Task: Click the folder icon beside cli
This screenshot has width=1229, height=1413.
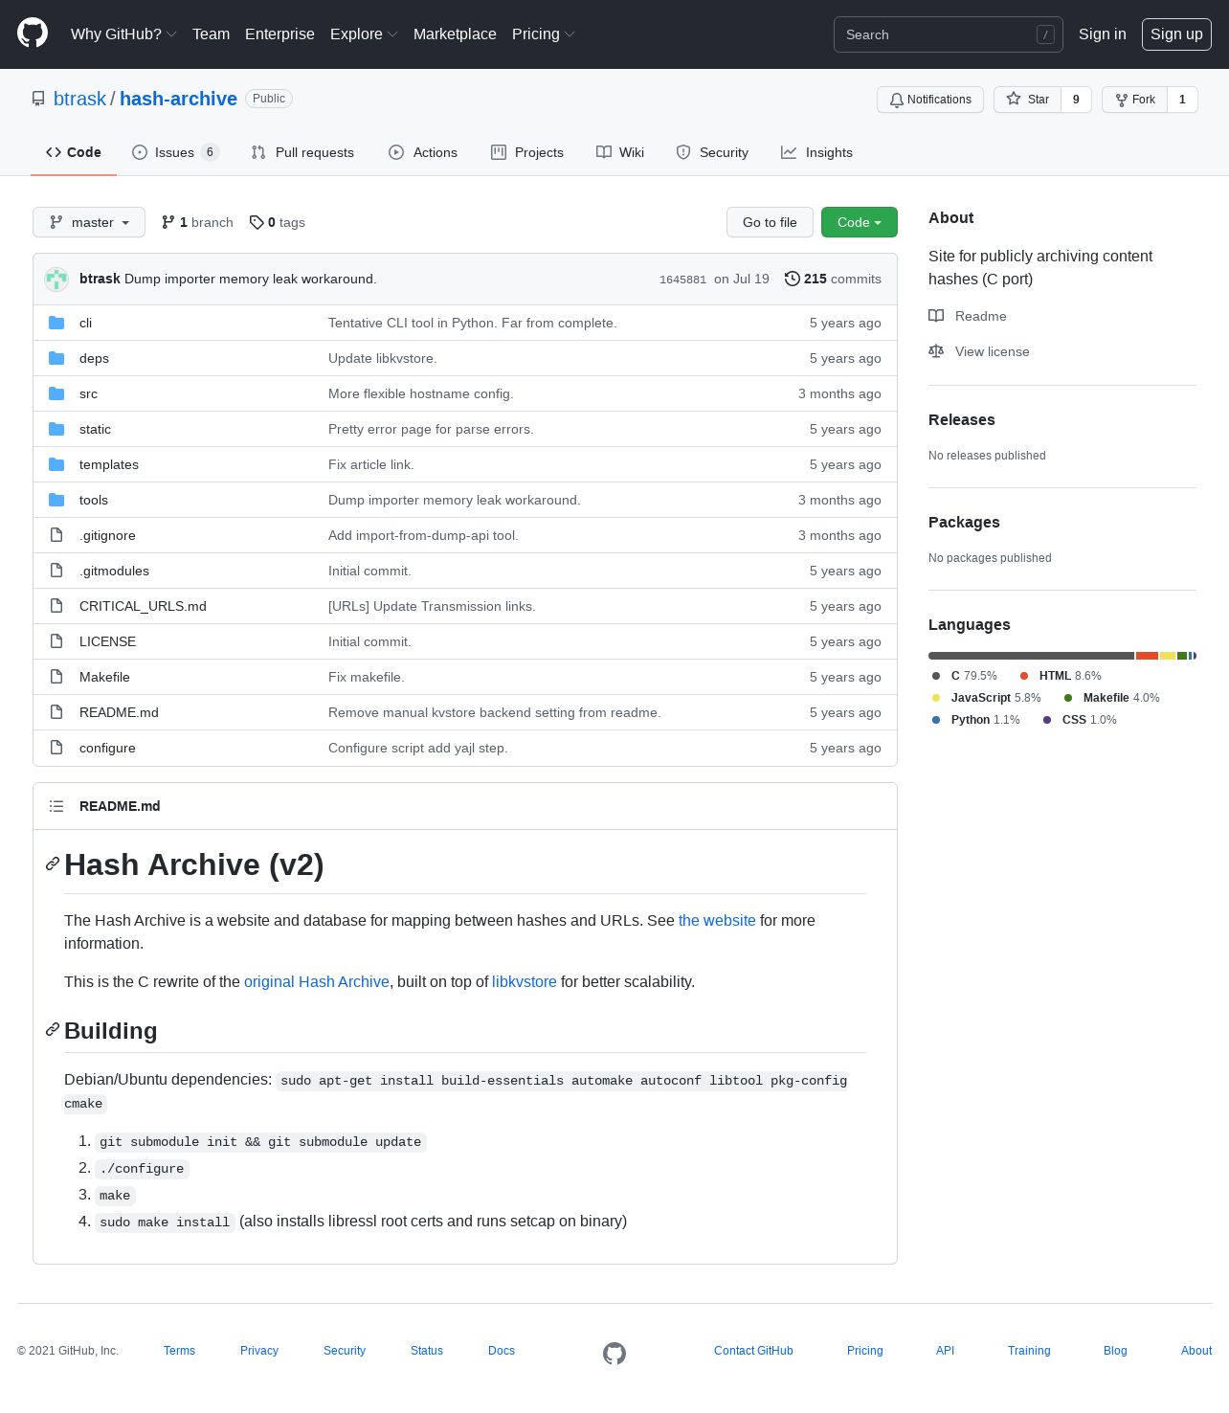Action: (x=56, y=323)
